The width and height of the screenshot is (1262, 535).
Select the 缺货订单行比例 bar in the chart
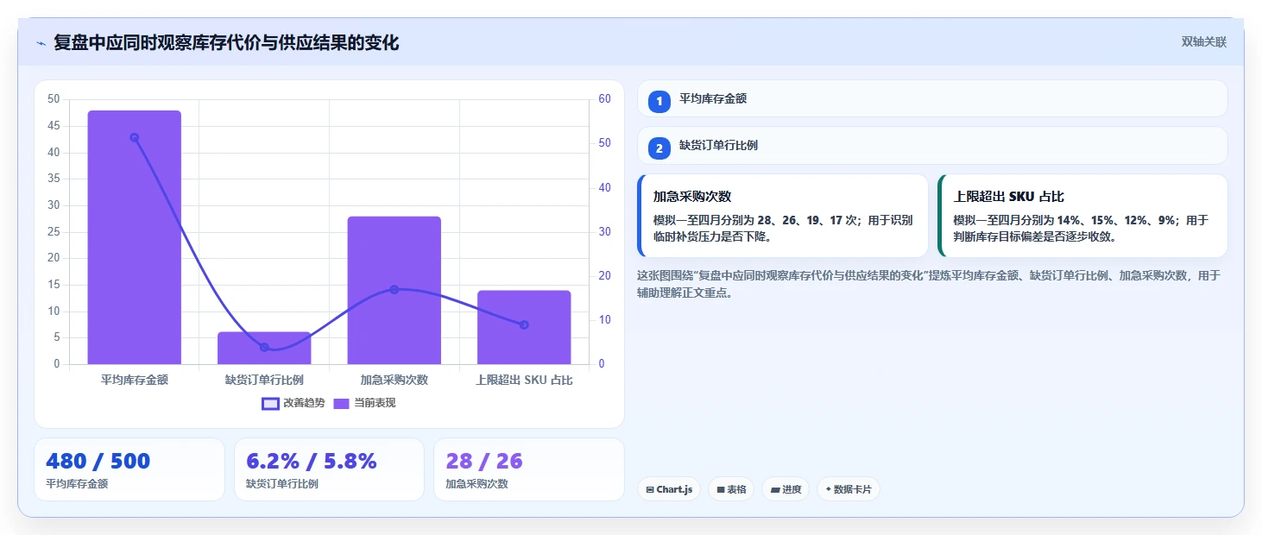(x=264, y=348)
